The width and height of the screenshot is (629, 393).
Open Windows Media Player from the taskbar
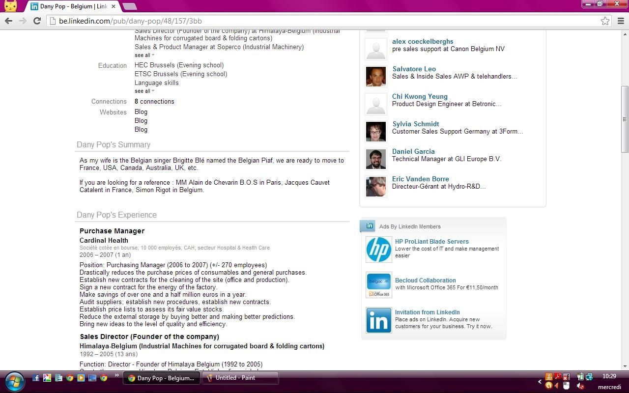pyautogui.click(x=80, y=378)
